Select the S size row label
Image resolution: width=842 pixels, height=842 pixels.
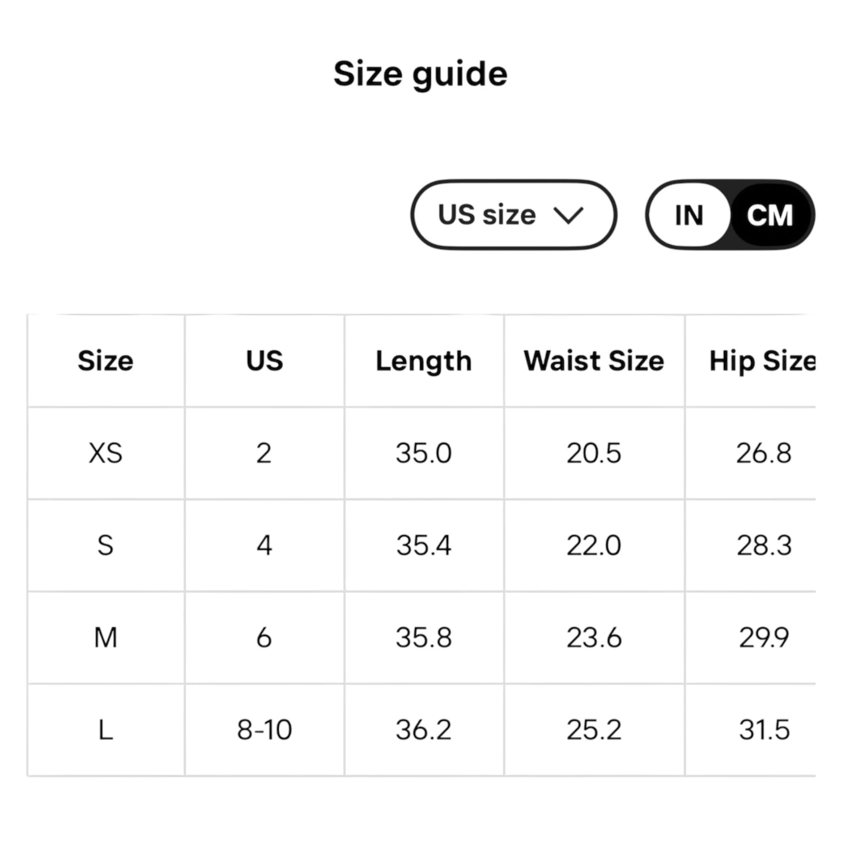point(106,545)
